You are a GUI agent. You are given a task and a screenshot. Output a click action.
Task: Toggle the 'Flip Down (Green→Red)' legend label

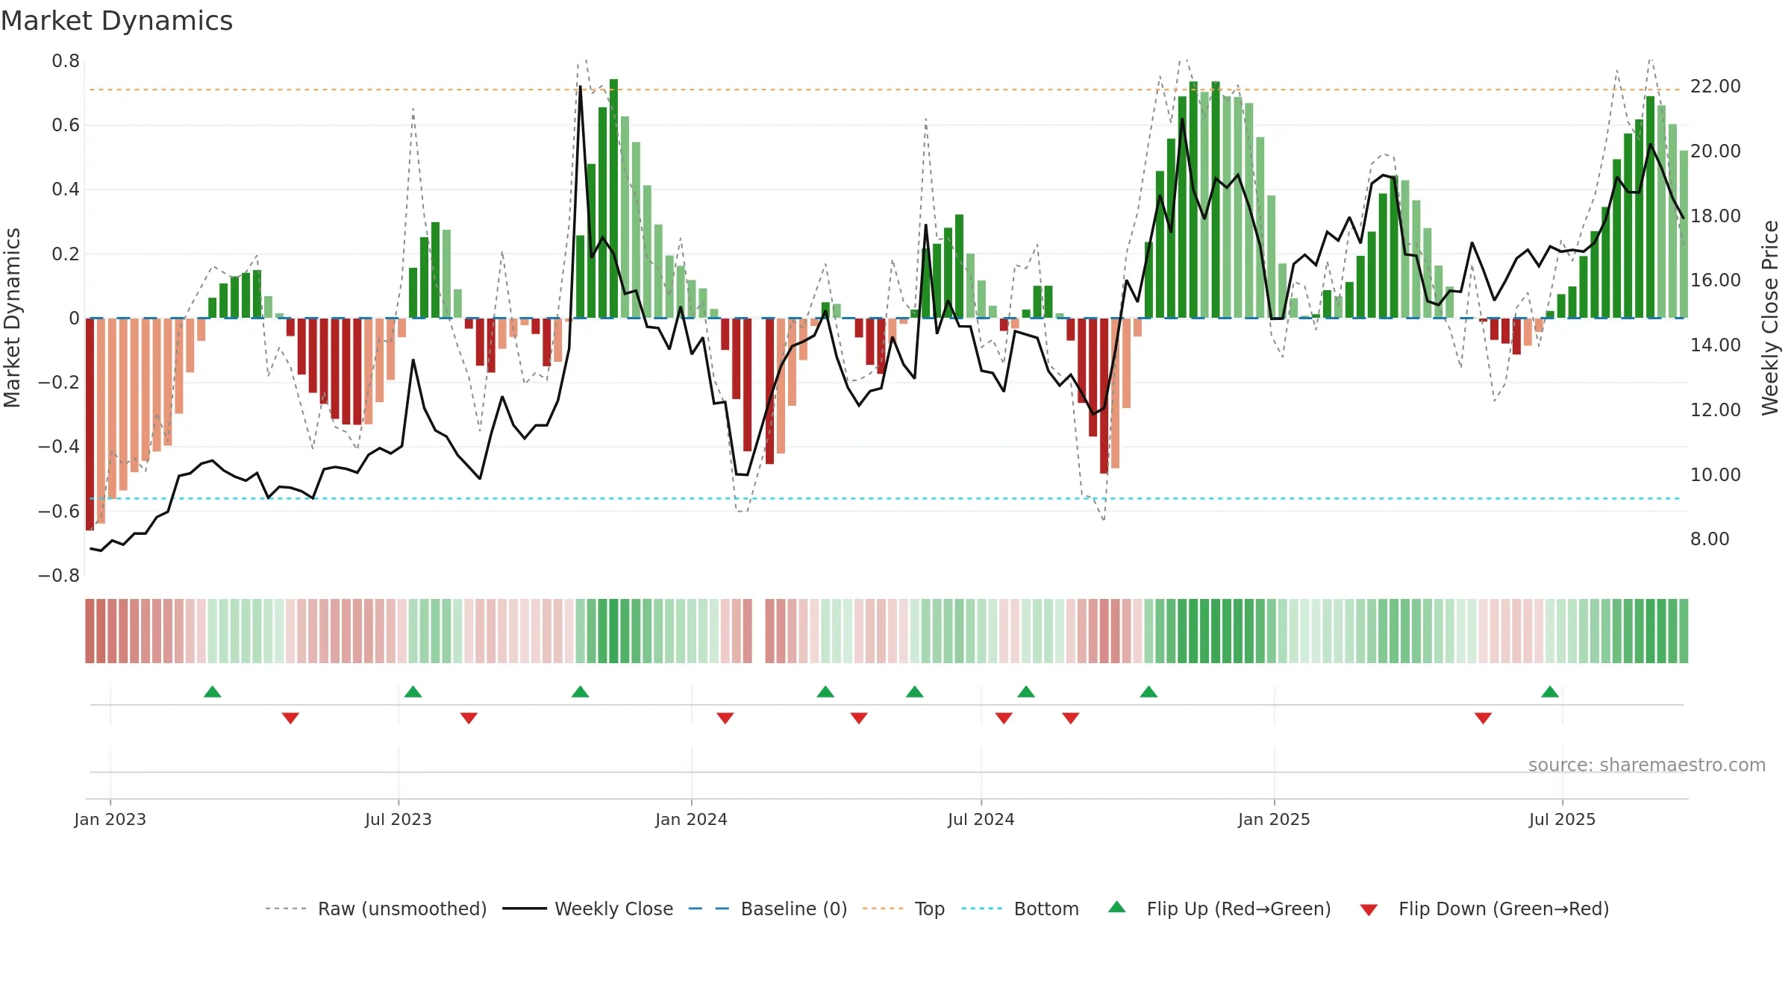click(x=1504, y=909)
